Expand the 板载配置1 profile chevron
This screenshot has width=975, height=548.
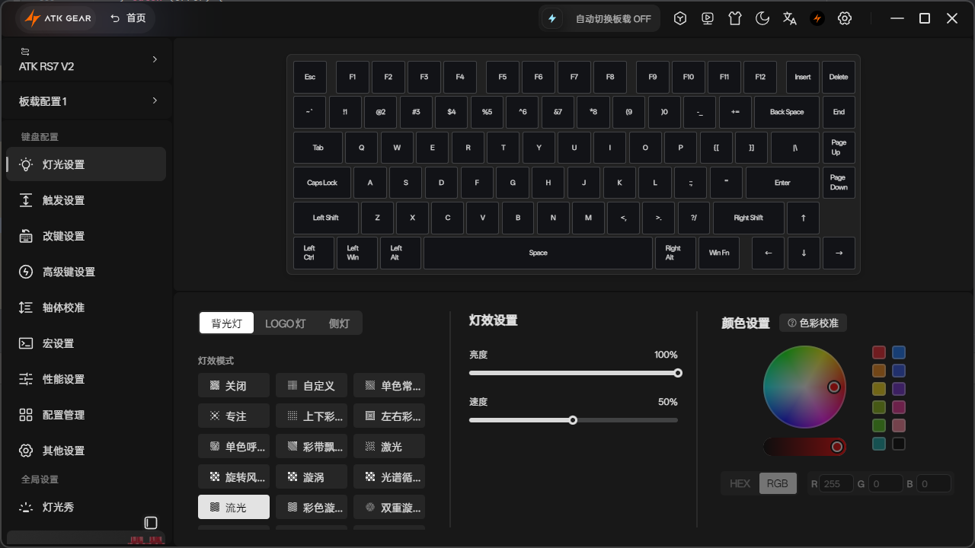click(155, 100)
